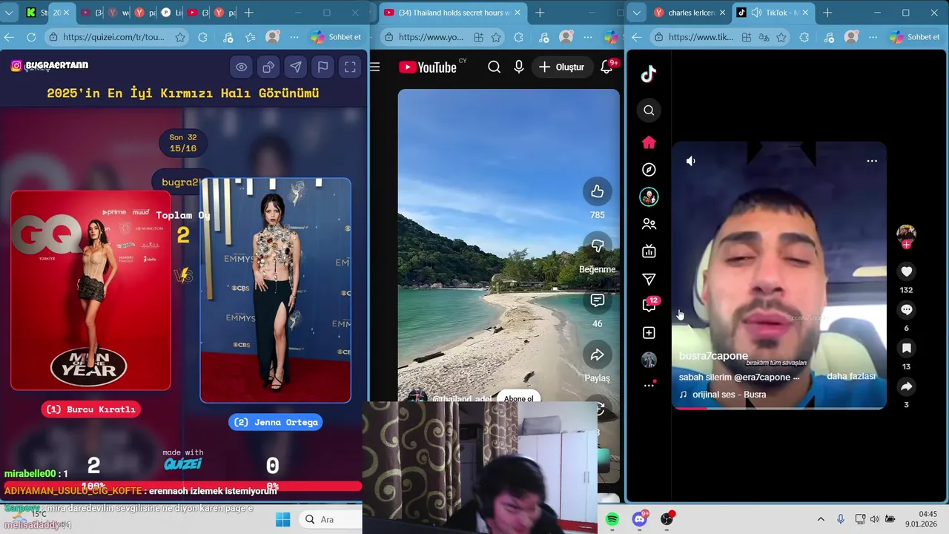
Task: Toggle the eye visibility icon in Quizei
Action: click(242, 67)
